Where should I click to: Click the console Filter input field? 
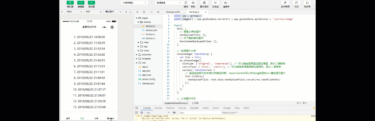coord(199,113)
